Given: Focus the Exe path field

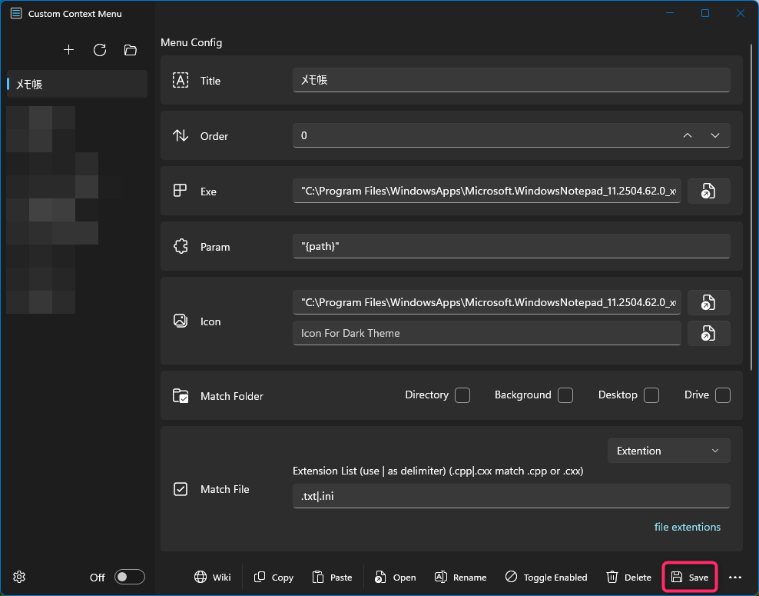Looking at the screenshot, I should pos(487,191).
